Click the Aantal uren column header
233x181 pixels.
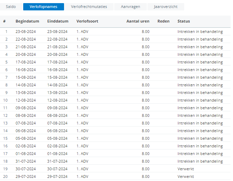click(138, 21)
